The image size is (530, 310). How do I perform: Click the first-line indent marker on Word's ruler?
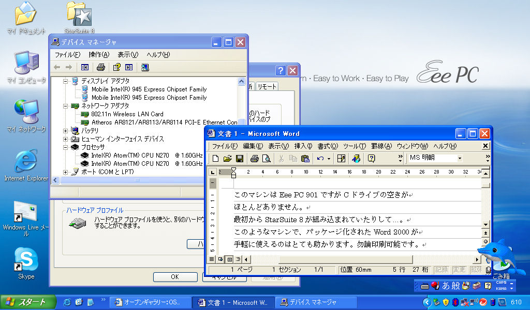tap(233, 169)
